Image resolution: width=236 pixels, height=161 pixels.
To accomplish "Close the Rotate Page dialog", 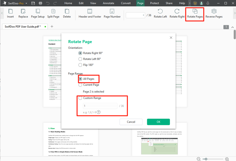I will 171,37.
